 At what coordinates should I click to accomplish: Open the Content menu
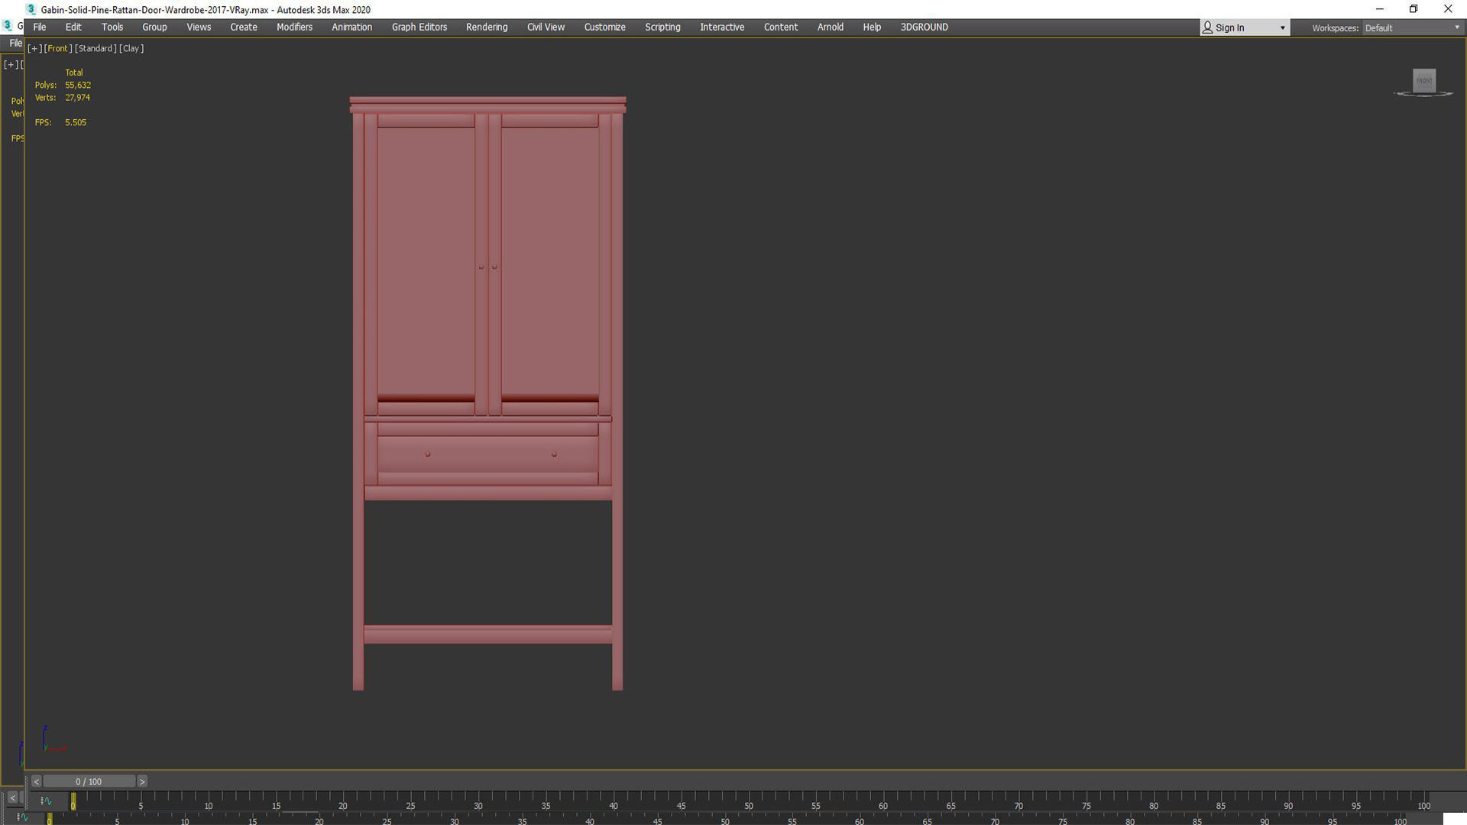point(781,27)
